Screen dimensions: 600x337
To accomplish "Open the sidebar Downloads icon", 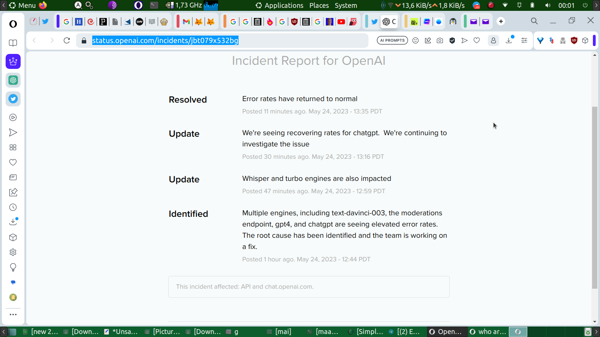I will [x=13, y=222].
